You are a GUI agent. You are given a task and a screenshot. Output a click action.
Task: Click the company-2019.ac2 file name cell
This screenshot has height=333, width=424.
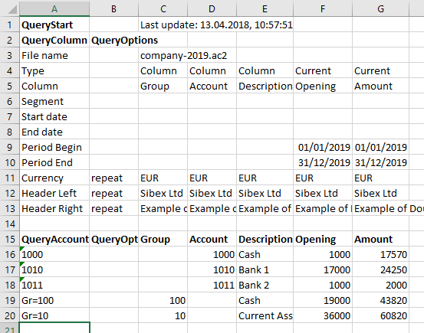(x=183, y=55)
